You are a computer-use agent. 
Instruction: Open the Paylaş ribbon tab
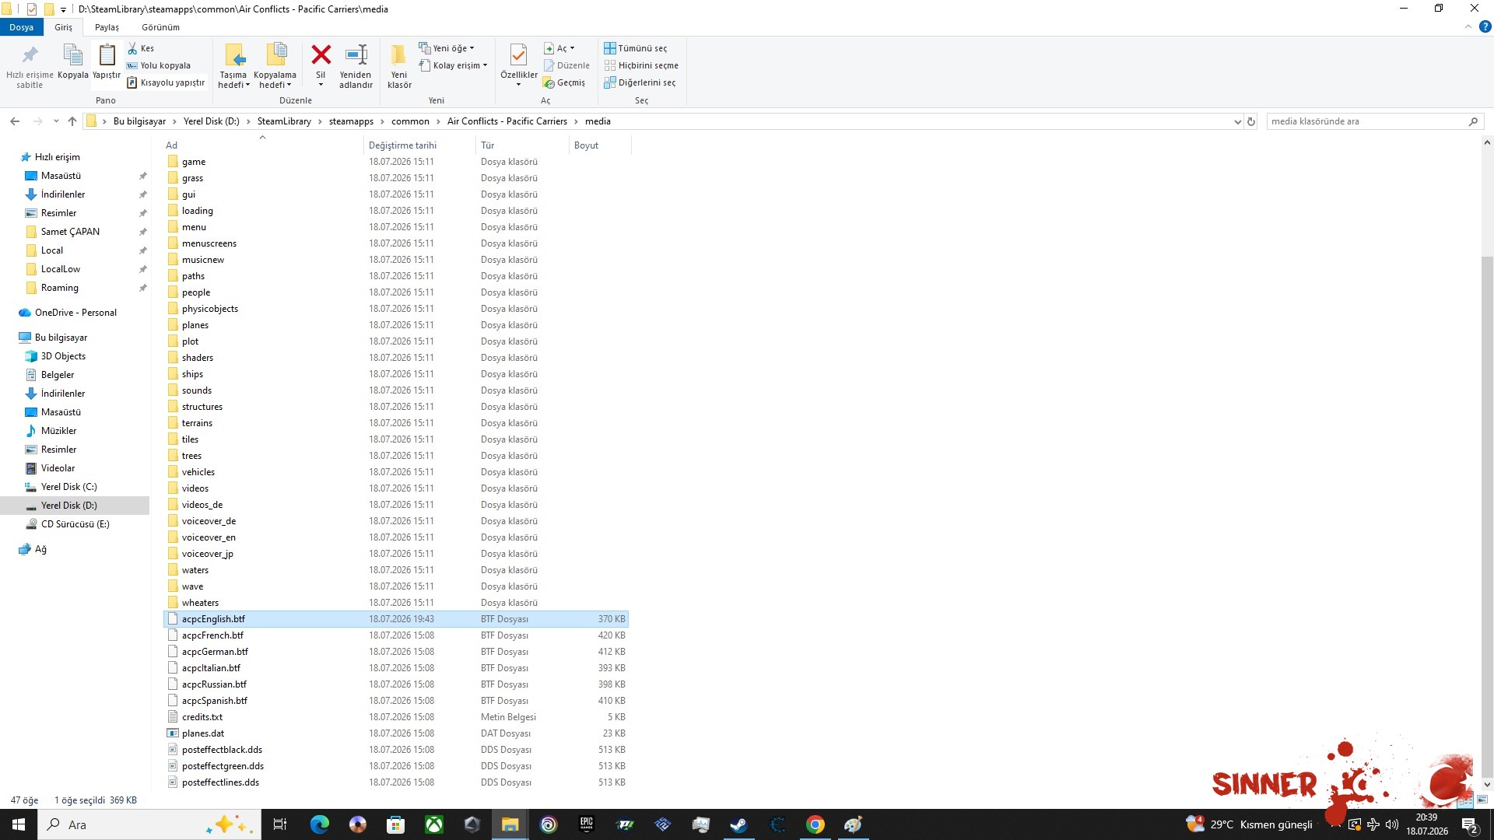click(107, 27)
